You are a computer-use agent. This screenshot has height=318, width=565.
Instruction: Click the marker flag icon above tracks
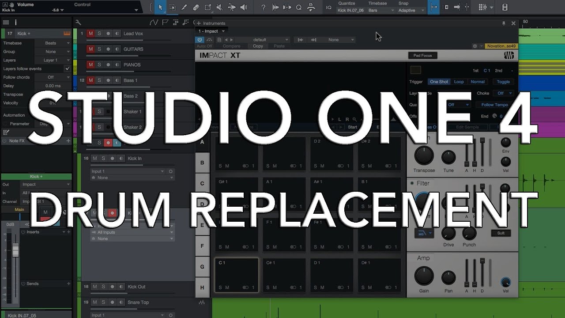(165, 22)
